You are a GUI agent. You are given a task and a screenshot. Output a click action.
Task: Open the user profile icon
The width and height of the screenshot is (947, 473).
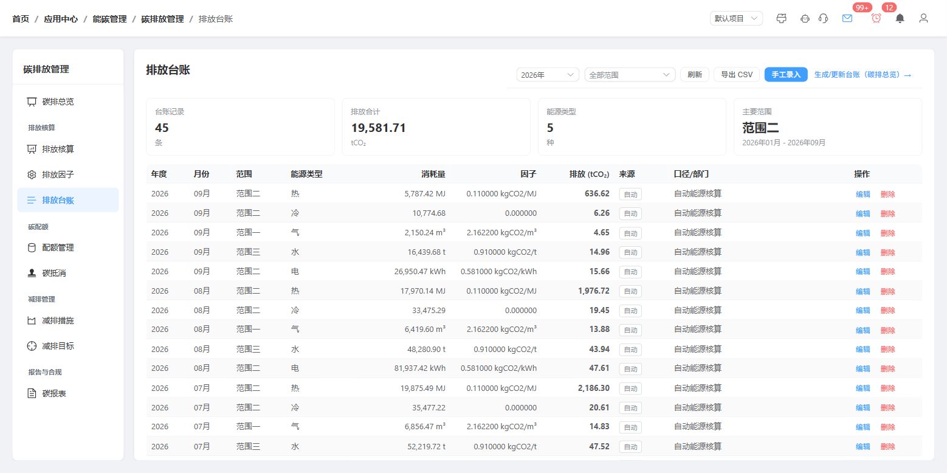pos(924,18)
